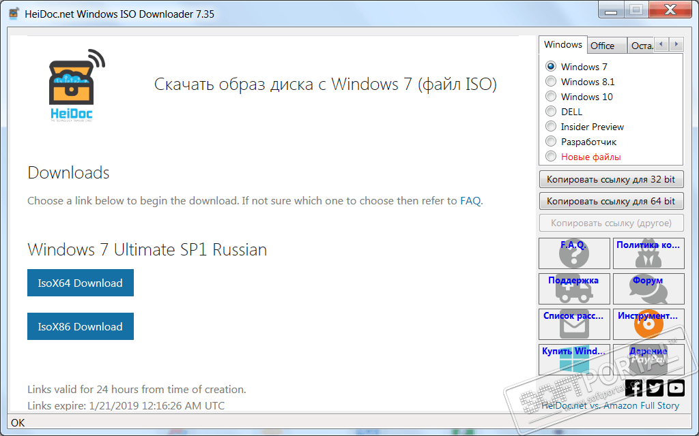Viewport: 699px width, 436px height.
Task: Click the Скачать образ диска с Windows 7 title
Action: coord(326,84)
